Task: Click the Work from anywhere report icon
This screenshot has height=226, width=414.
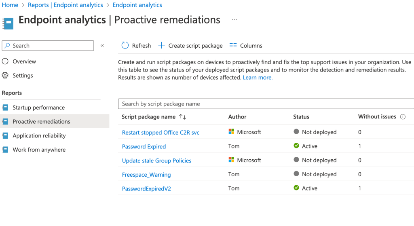Action: [x=5, y=150]
